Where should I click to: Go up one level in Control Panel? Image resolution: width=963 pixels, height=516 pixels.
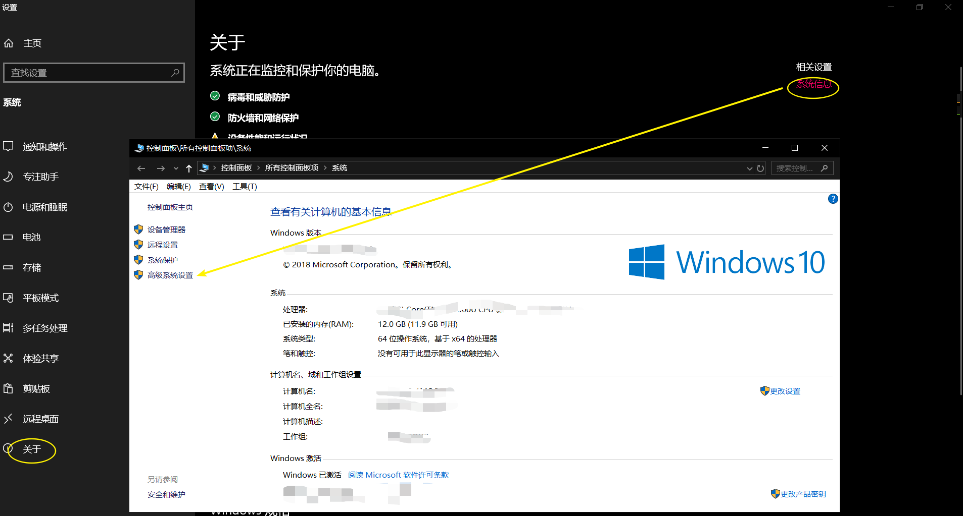[189, 168]
